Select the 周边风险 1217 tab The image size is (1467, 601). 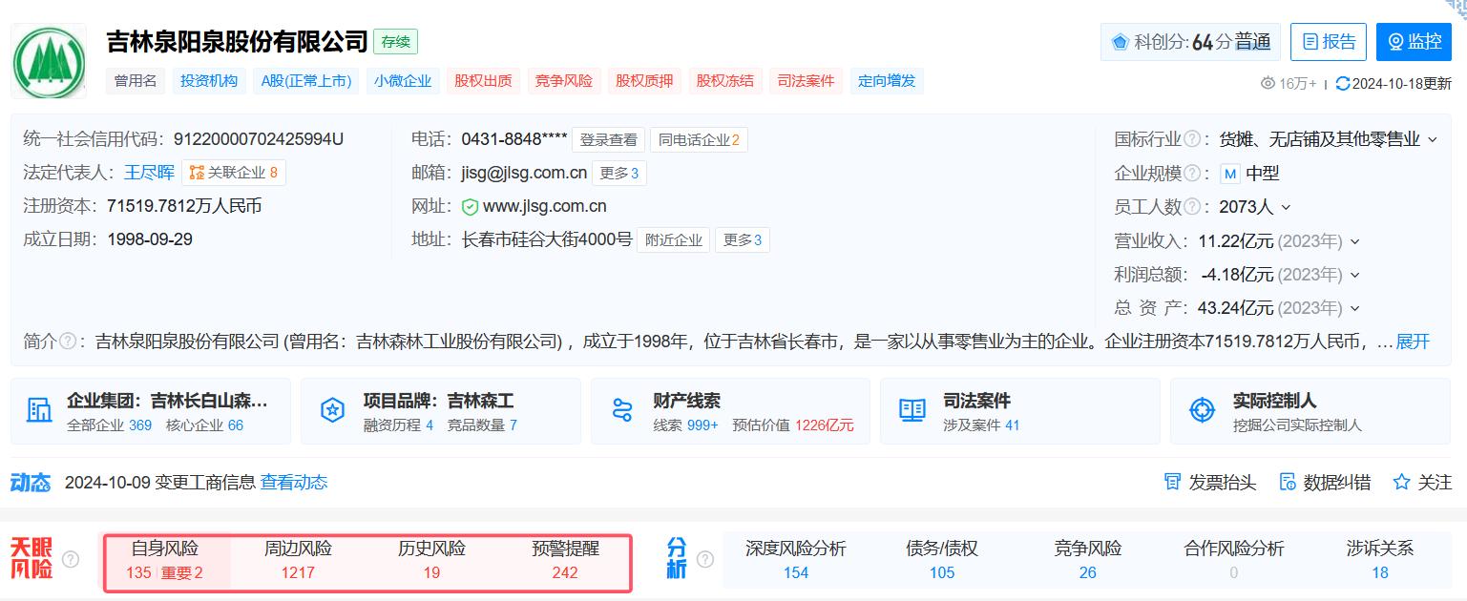(298, 561)
